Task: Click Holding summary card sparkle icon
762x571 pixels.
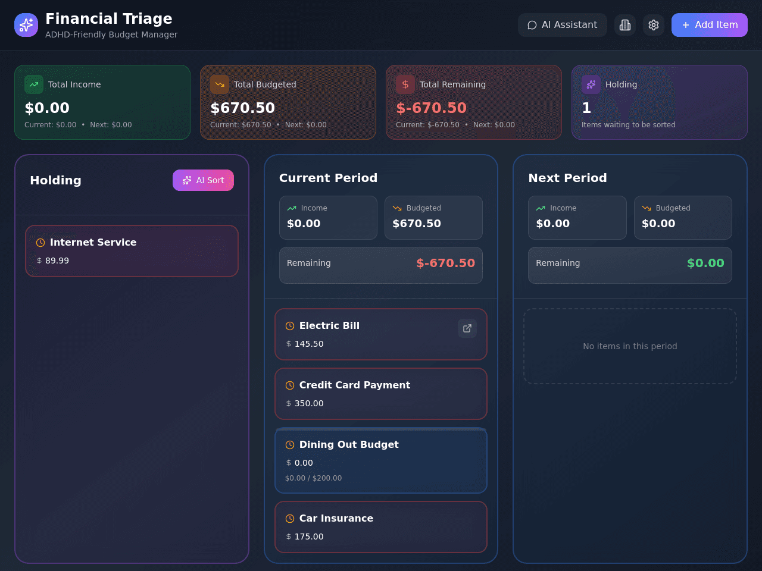Action: (x=591, y=84)
